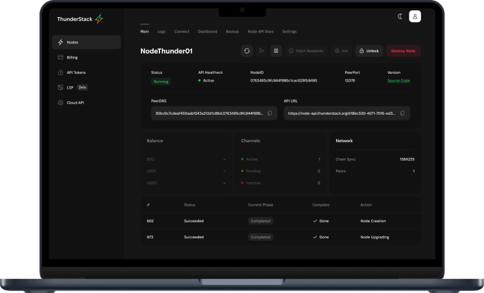Open the Settings tab

coord(289,31)
